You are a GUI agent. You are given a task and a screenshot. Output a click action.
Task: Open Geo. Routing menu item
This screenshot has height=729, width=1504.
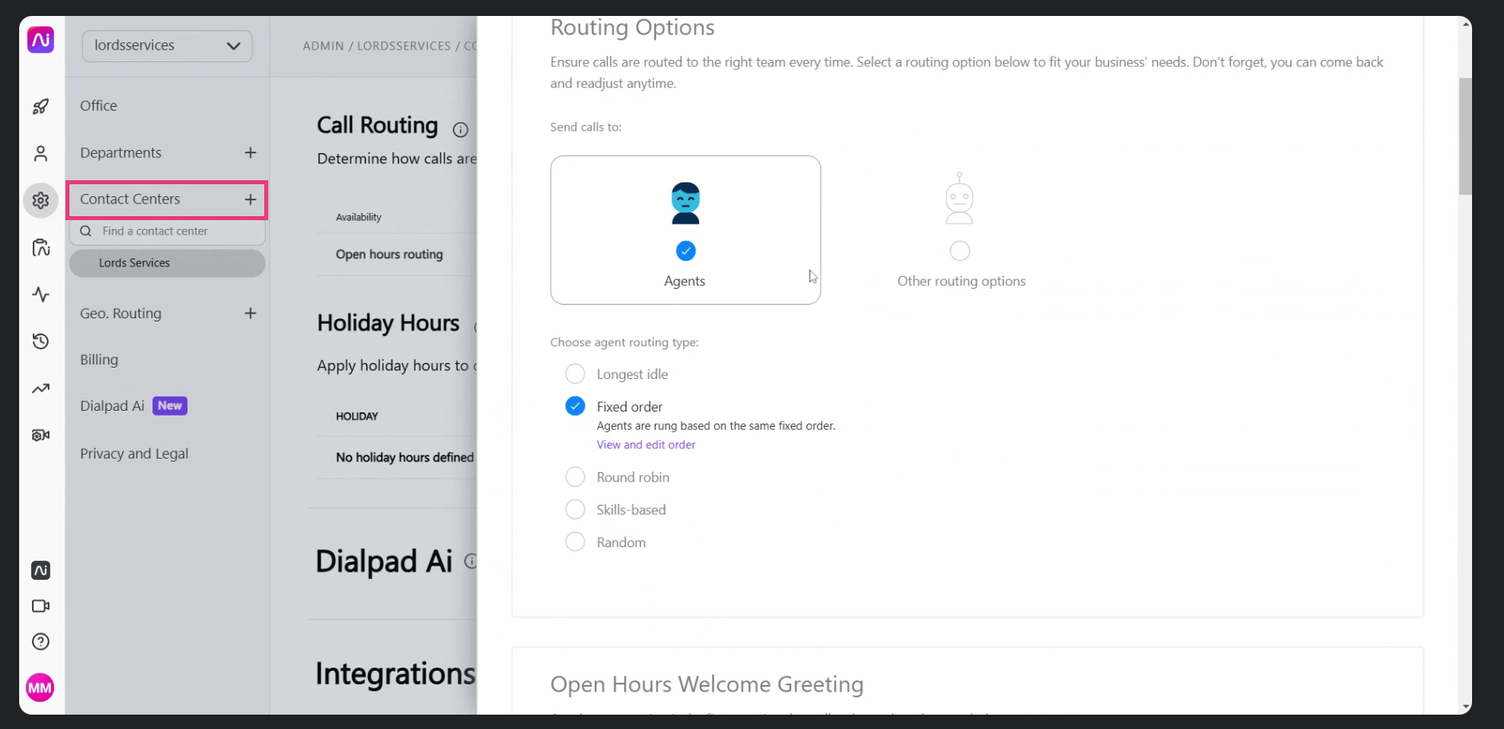coord(121,313)
